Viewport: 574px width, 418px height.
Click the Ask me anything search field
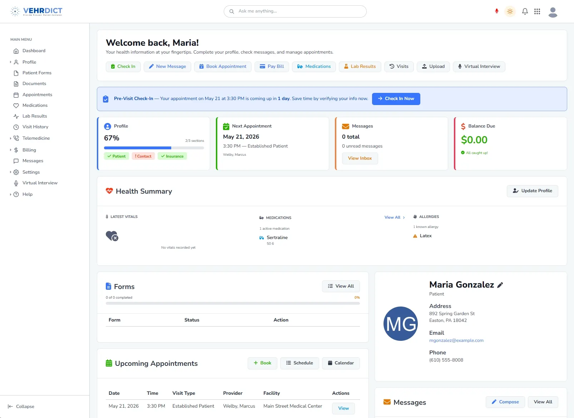295,11
